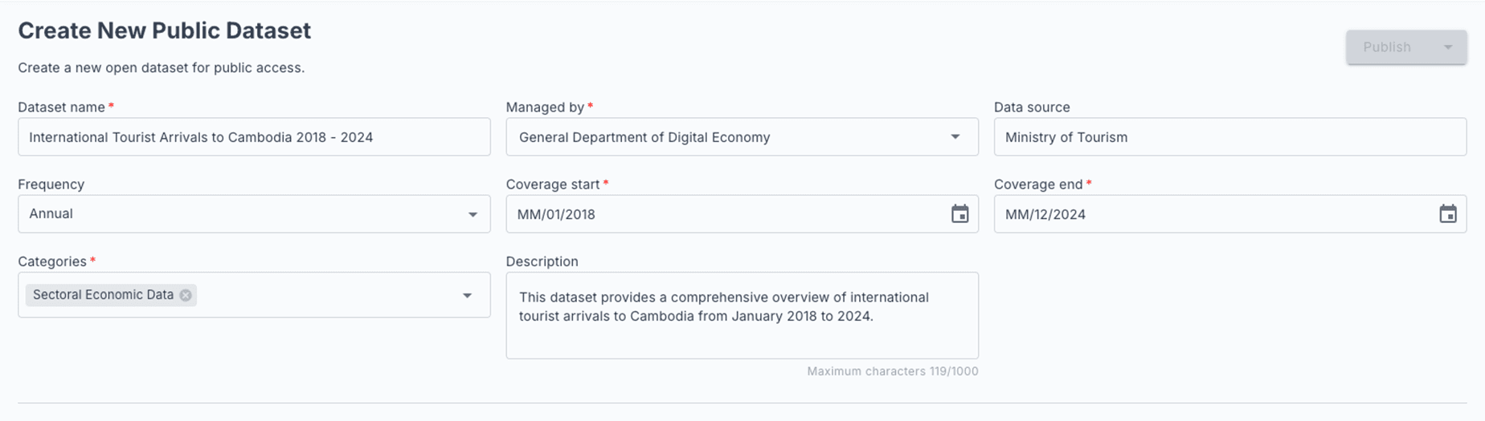Open the General Department of Digital Economy selector
The height and width of the screenshot is (421, 1485).
pos(742,137)
